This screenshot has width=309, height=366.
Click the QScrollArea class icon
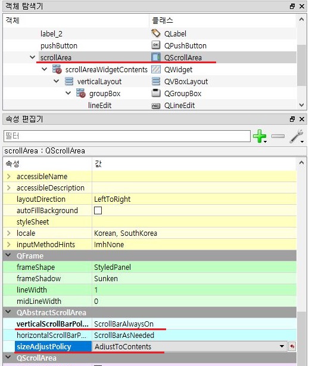tap(155, 57)
